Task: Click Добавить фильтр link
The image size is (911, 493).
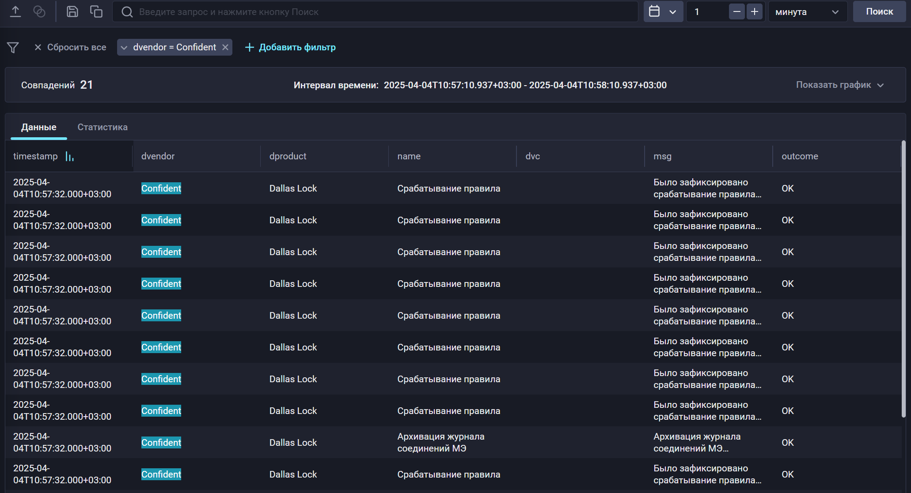Action: click(290, 47)
